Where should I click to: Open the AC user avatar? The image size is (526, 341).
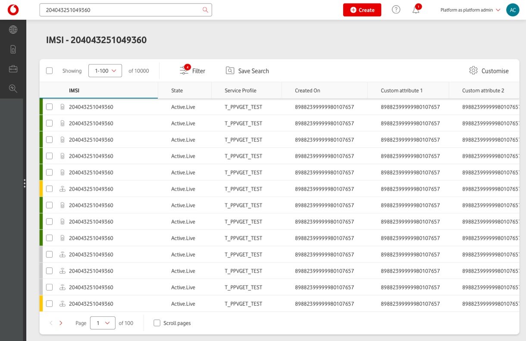[513, 10]
